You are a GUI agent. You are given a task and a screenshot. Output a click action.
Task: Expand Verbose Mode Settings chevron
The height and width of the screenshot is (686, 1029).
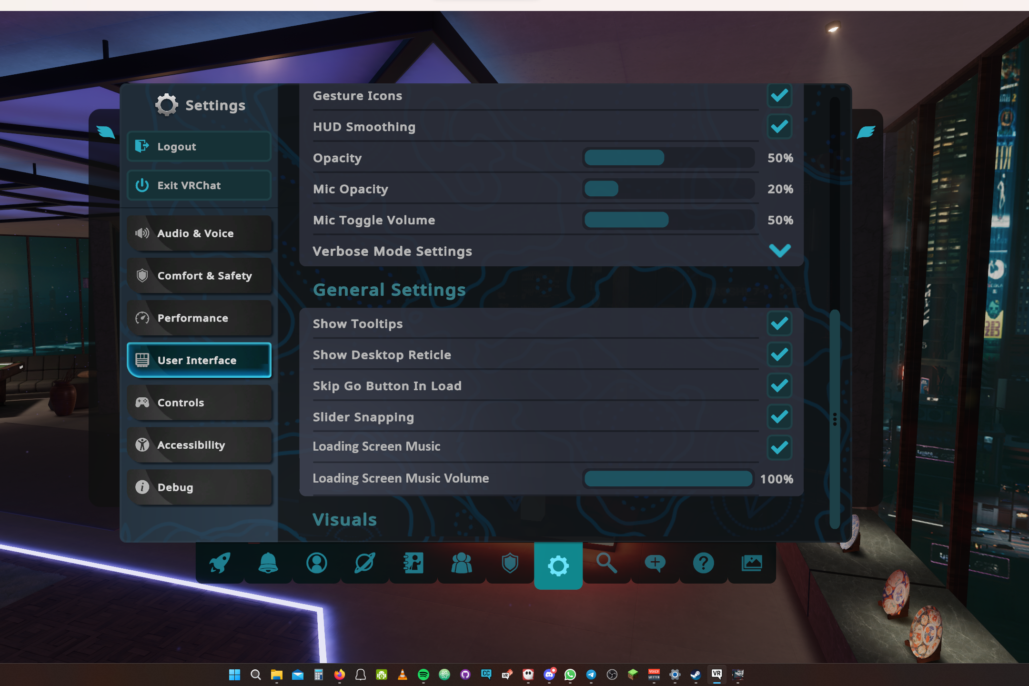click(x=779, y=251)
